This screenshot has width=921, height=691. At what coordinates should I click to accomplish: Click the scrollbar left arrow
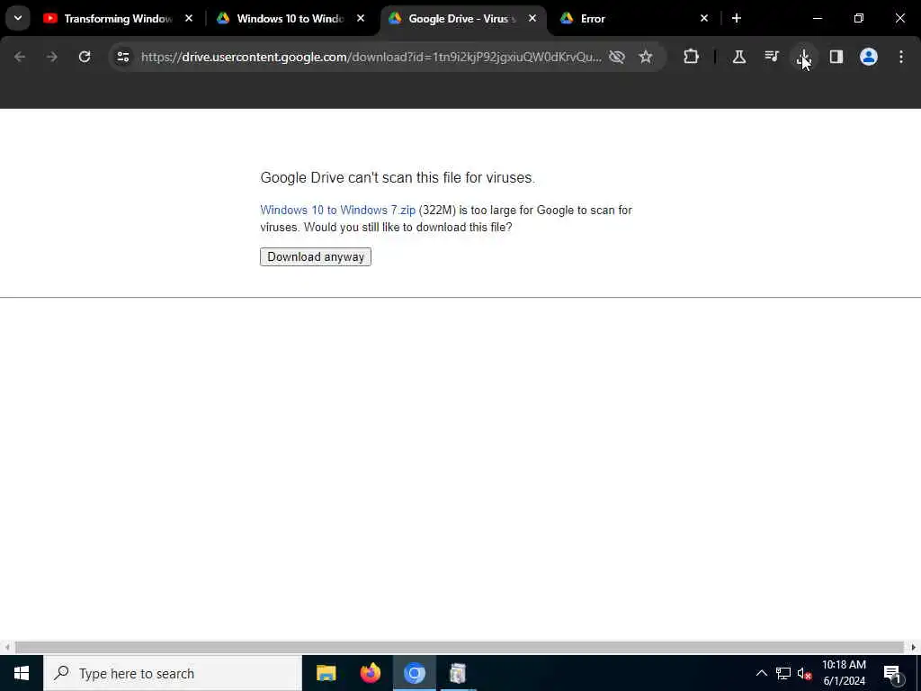[x=6, y=647]
